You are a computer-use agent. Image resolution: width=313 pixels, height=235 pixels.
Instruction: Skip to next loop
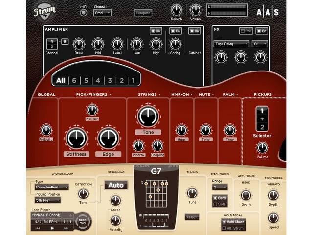point(67,228)
